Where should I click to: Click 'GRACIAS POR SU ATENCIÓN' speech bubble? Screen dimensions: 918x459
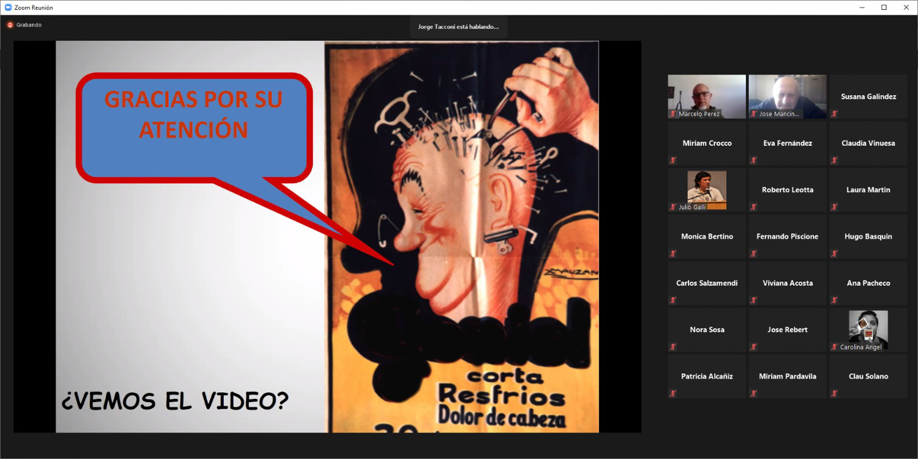[x=194, y=127]
